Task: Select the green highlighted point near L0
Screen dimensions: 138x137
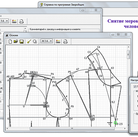Action: click(115, 123)
